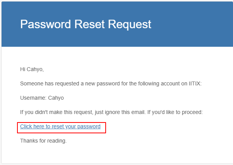Click the word 'Request' in the header
Image resolution: width=233 pixels, height=165 pixels.
coord(130,24)
